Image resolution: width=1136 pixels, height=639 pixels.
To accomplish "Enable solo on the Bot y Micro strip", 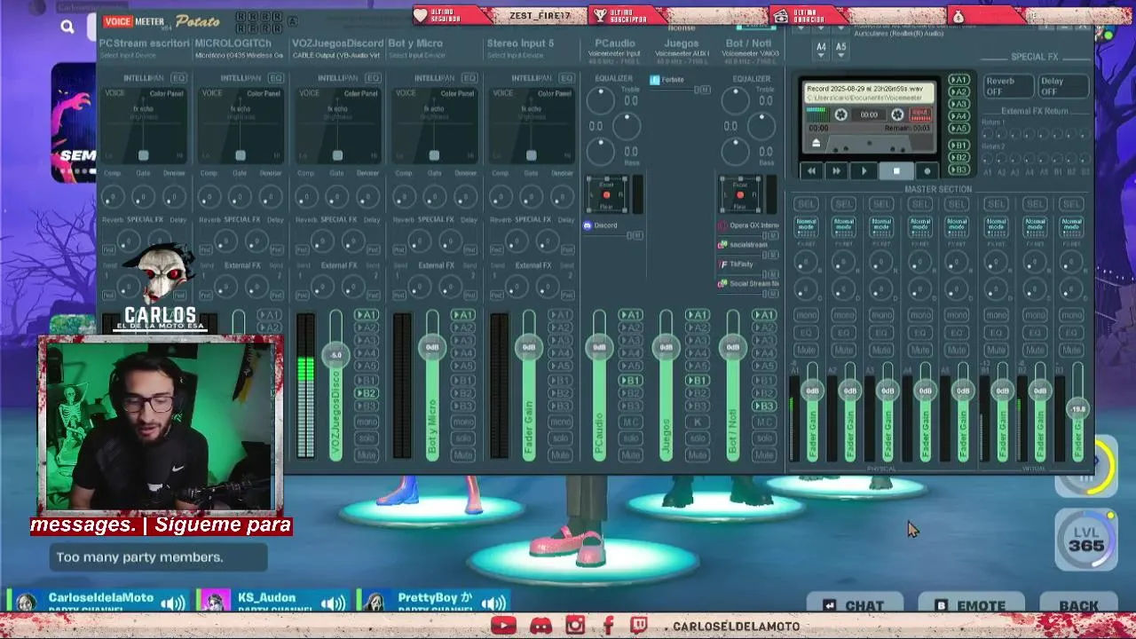I will point(463,438).
